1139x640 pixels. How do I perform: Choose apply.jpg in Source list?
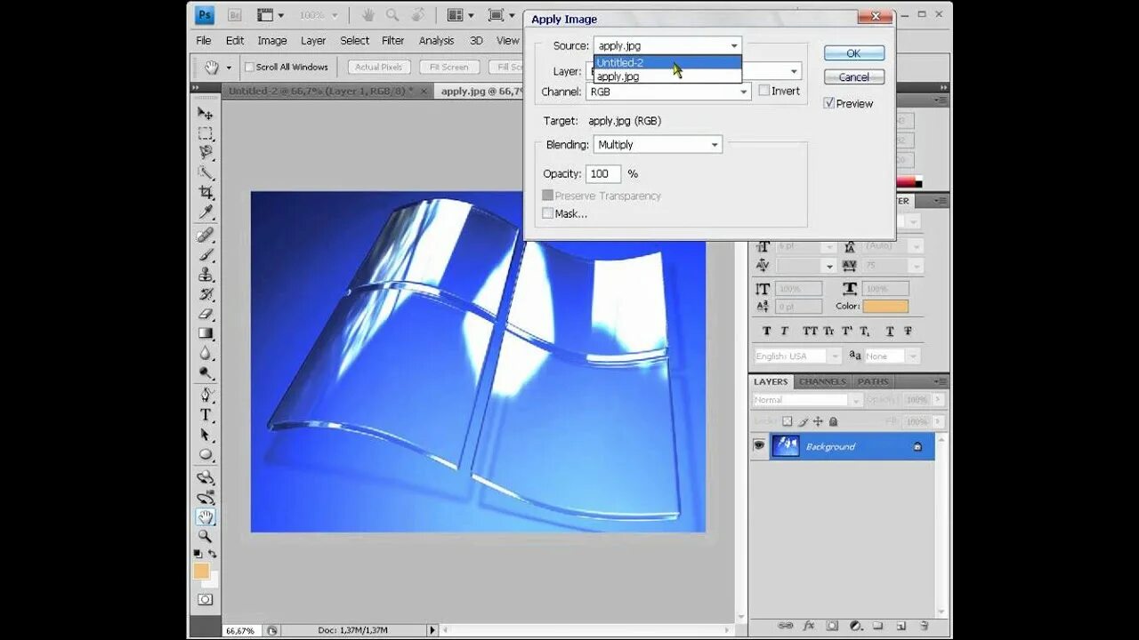click(667, 76)
